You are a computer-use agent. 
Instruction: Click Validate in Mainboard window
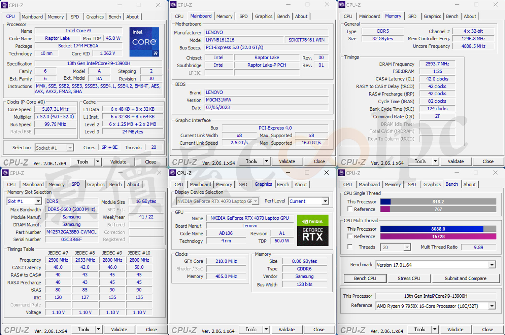pyautogui.click(x=287, y=161)
